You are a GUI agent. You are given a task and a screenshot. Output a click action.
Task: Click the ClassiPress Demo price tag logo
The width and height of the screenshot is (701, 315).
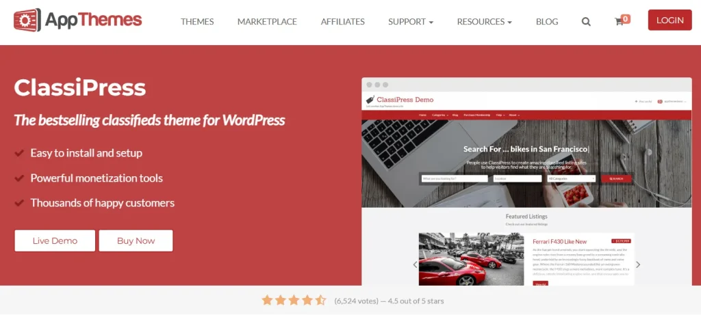(370, 100)
